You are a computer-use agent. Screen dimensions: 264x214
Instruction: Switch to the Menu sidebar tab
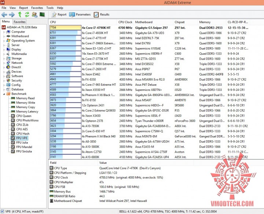6,21
